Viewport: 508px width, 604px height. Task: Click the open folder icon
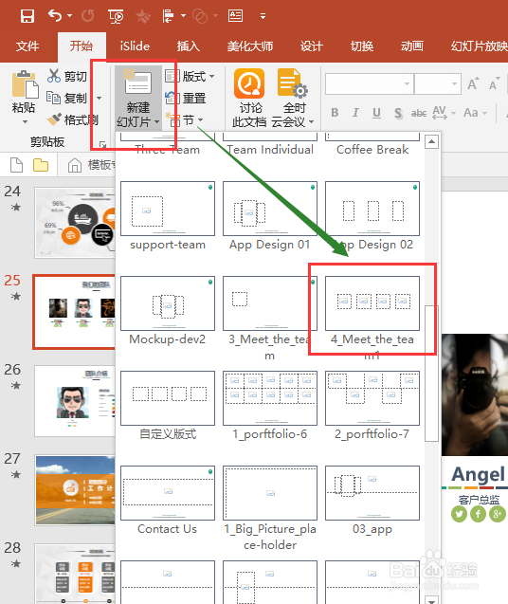pyautogui.click(x=41, y=165)
